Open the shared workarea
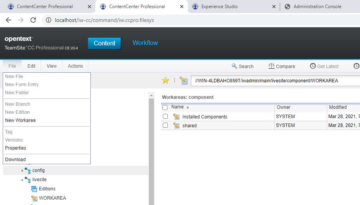The height and width of the screenshot is (205, 360). pyautogui.click(x=189, y=126)
